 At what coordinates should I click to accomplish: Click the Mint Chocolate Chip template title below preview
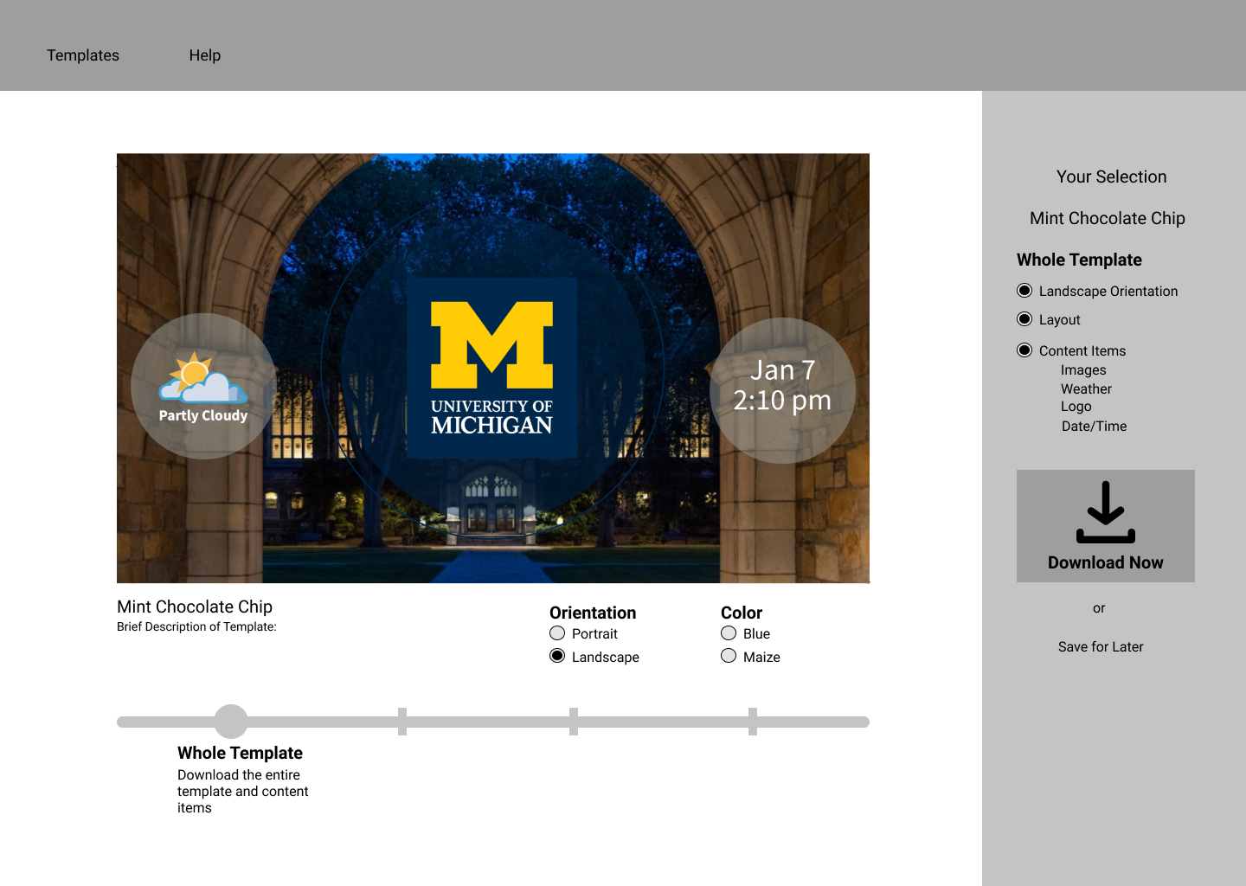(195, 607)
